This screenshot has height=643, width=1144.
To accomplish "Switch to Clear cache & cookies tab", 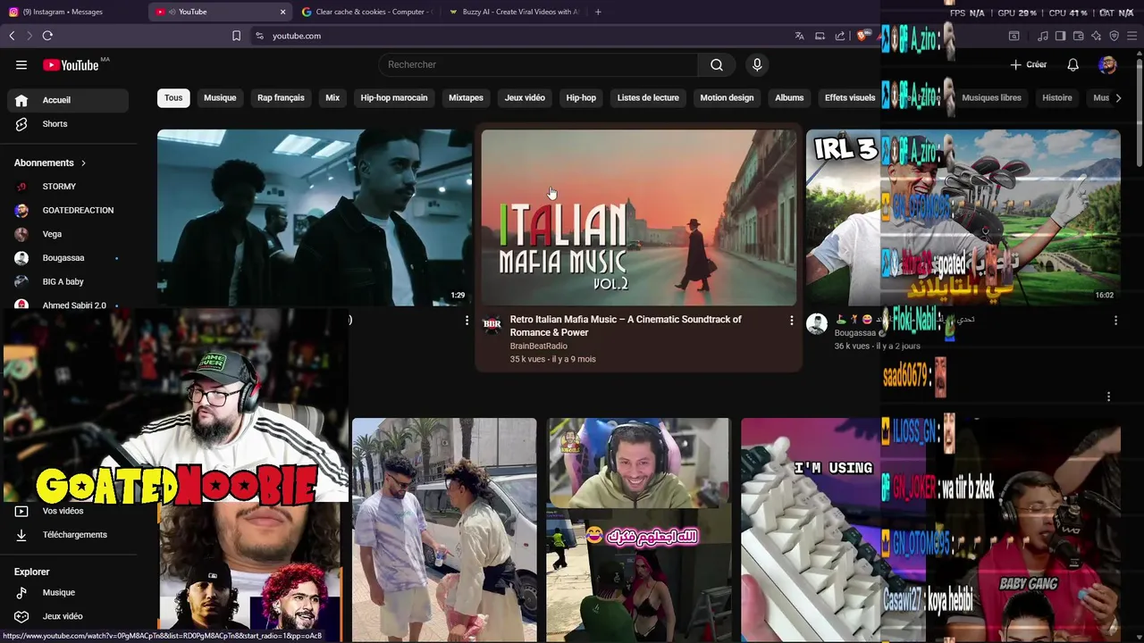I will (x=366, y=12).
